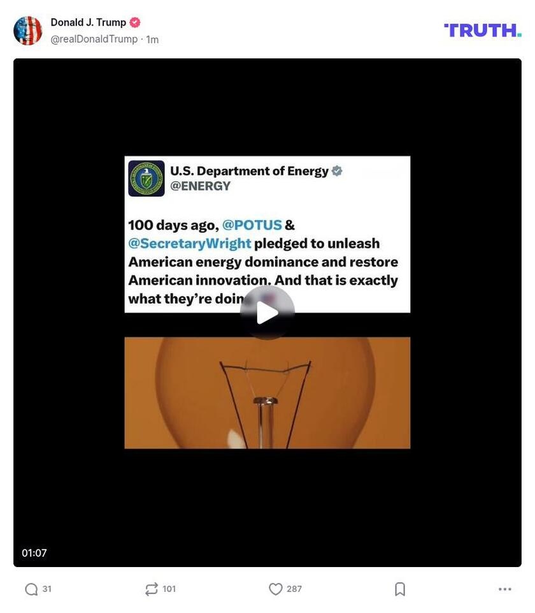Click the Department of Energy seal icon

click(x=146, y=178)
